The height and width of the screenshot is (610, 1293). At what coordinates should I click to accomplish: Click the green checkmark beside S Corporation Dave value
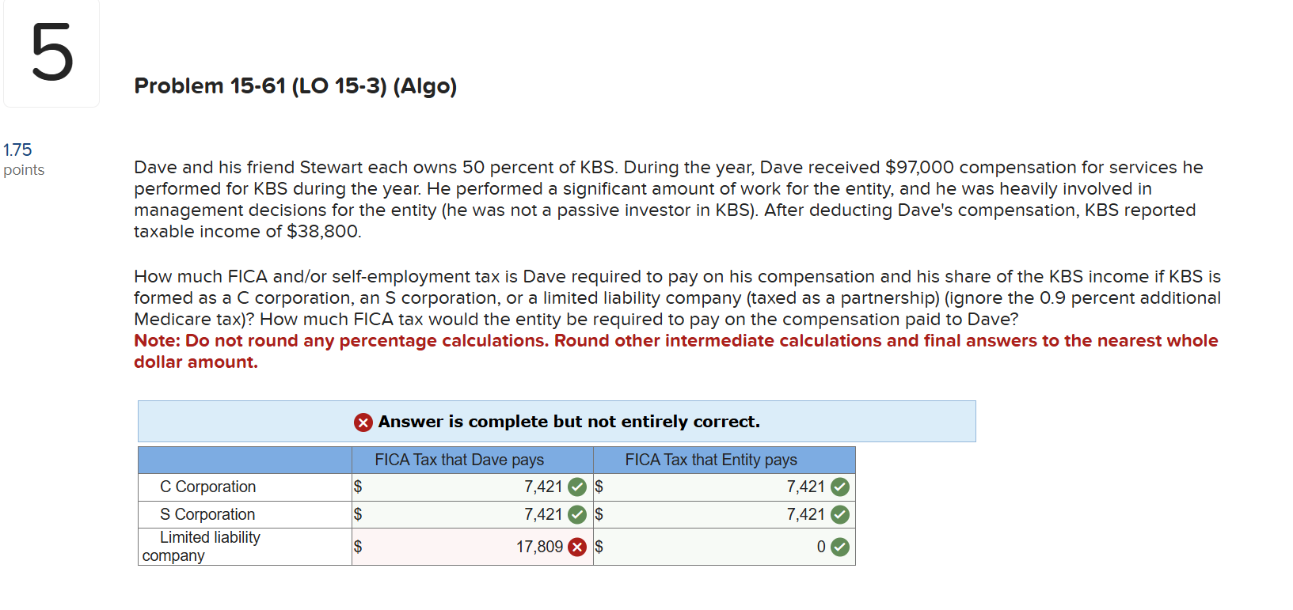[577, 514]
